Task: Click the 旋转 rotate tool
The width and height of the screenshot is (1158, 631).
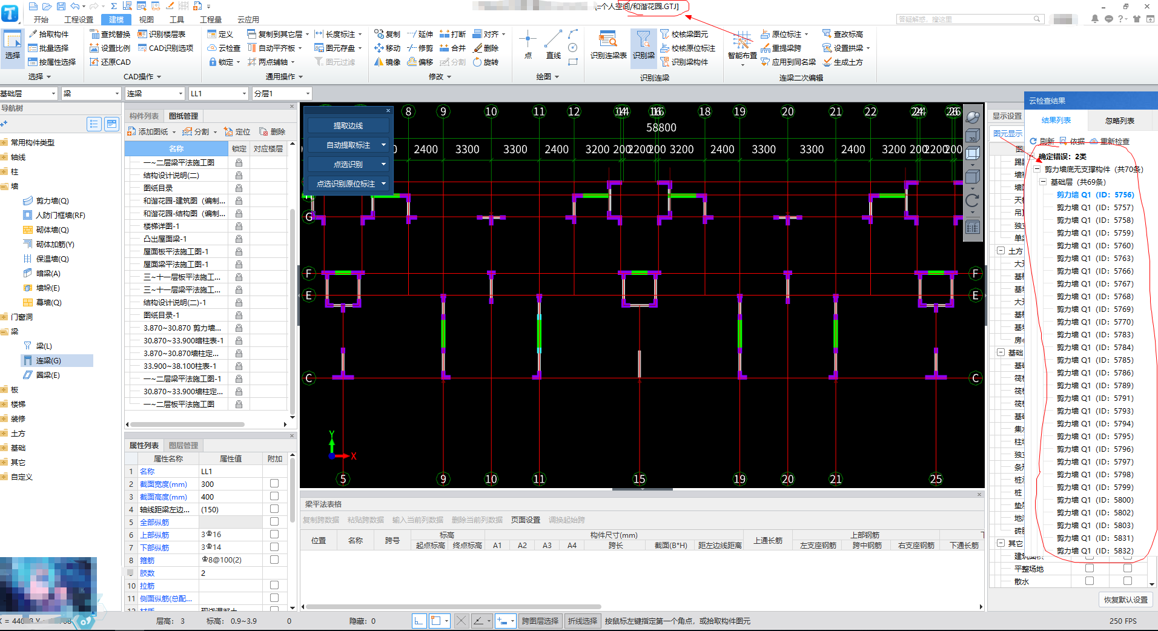Action: coord(485,62)
